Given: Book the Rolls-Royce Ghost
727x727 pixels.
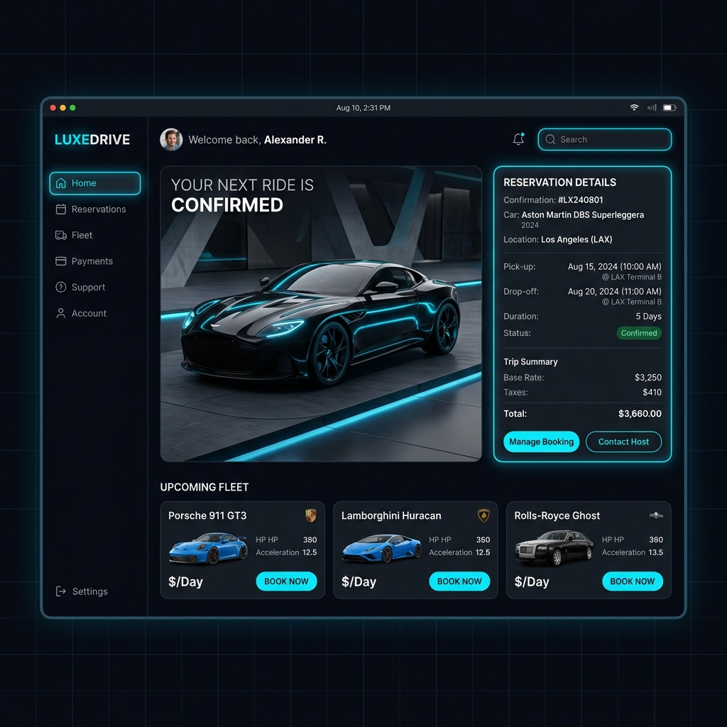Looking at the screenshot, I should click(x=633, y=581).
